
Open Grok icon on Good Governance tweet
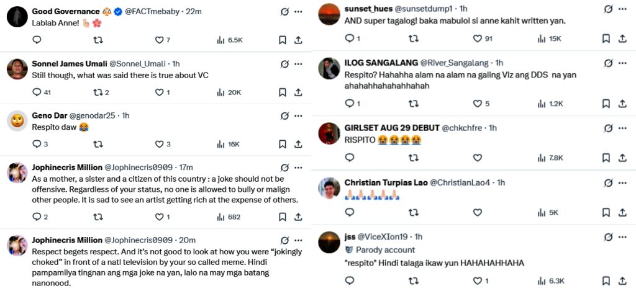coord(284,12)
